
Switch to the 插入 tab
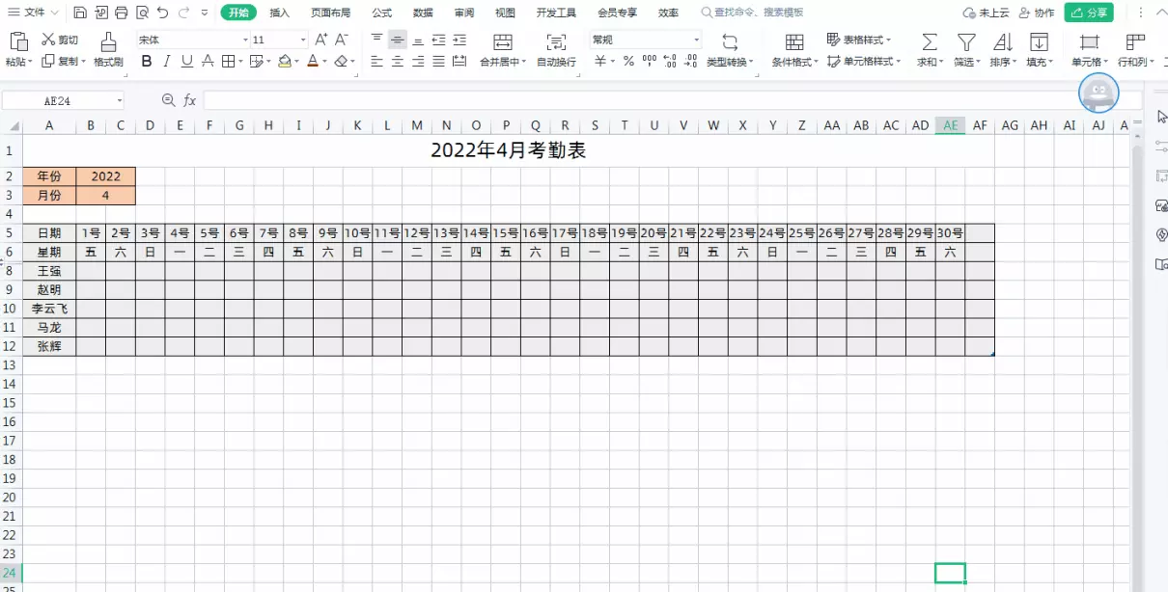click(x=280, y=13)
